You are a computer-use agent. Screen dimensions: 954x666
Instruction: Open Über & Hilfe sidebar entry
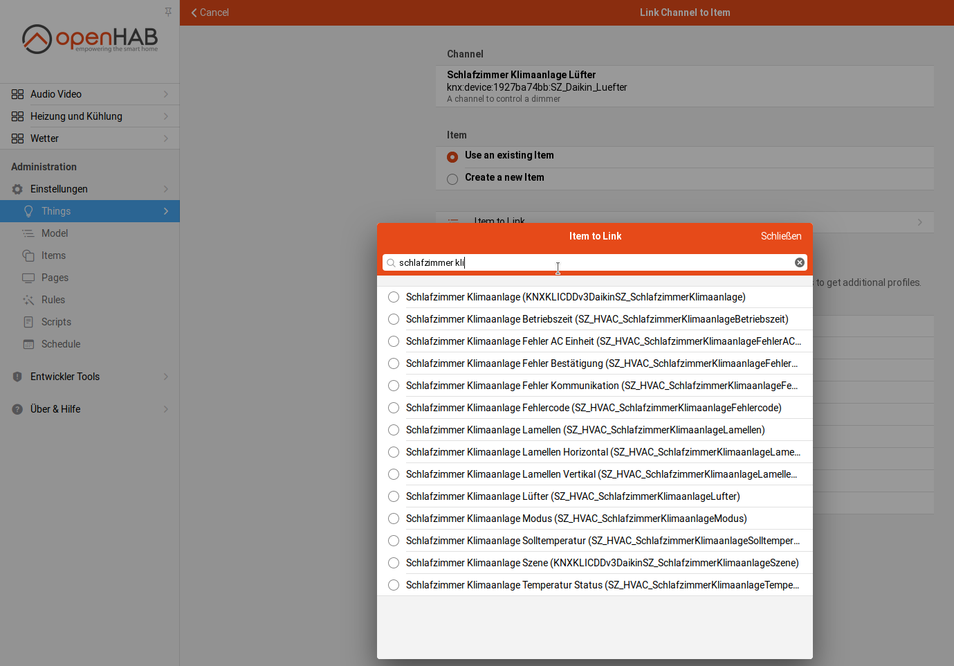[90, 409]
